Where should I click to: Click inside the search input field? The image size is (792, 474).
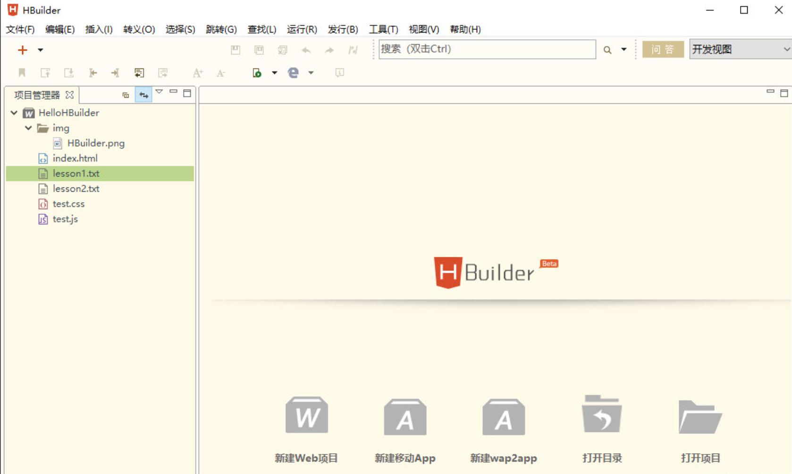(x=486, y=49)
